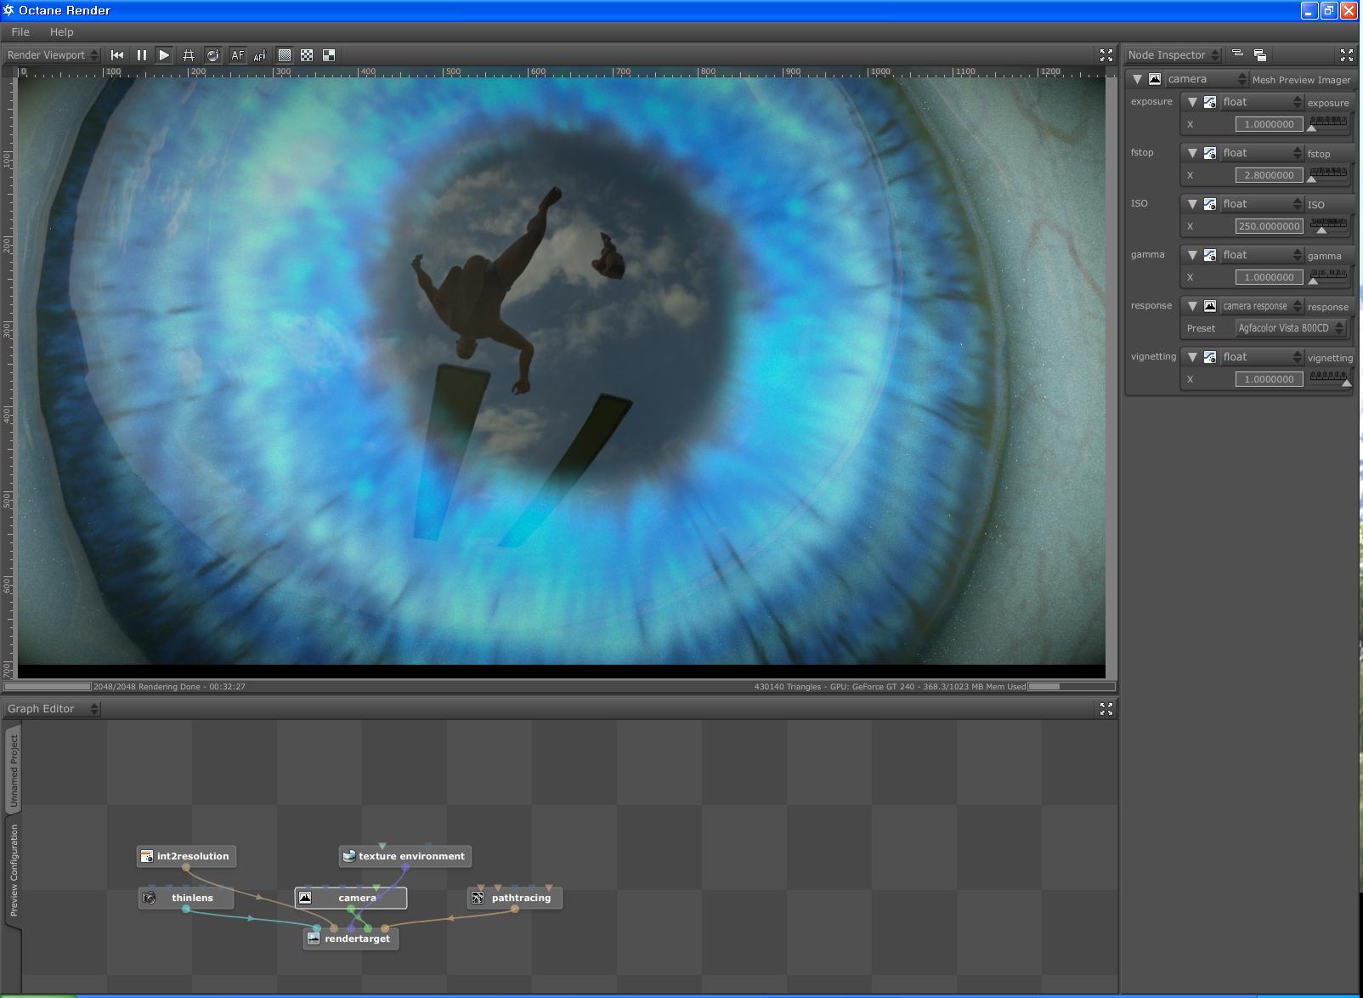Click the exposure float node icon

(1210, 102)
